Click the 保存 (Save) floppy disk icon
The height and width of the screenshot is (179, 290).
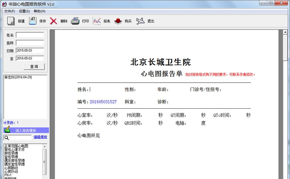click(33, 21)
